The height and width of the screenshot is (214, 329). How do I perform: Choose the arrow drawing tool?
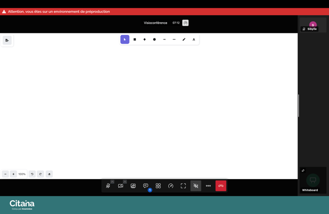click(164, 39)
